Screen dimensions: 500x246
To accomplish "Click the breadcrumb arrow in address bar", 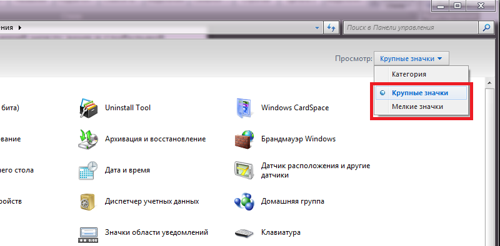I will click(20, 27).
